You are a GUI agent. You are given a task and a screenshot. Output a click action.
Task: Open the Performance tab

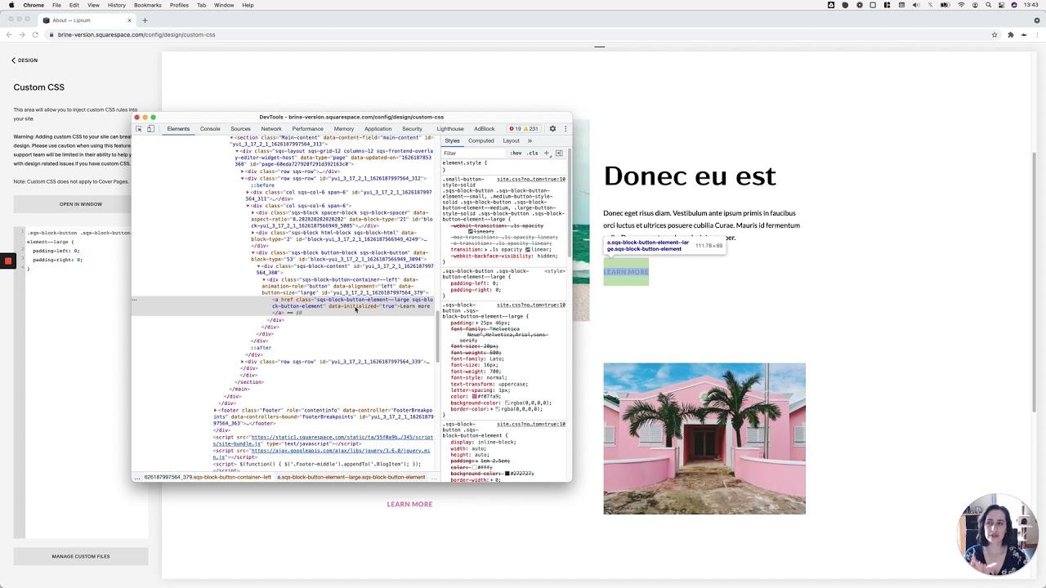click(x=307, y=129)
